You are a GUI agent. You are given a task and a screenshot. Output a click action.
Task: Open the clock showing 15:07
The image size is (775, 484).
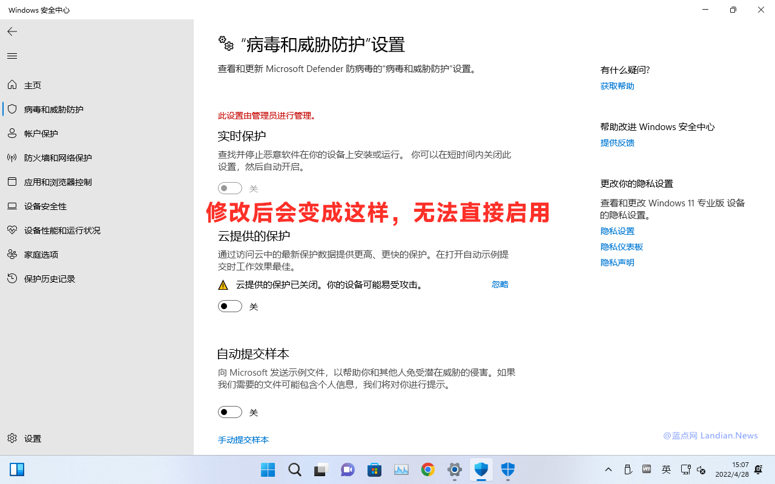(732, 469)
